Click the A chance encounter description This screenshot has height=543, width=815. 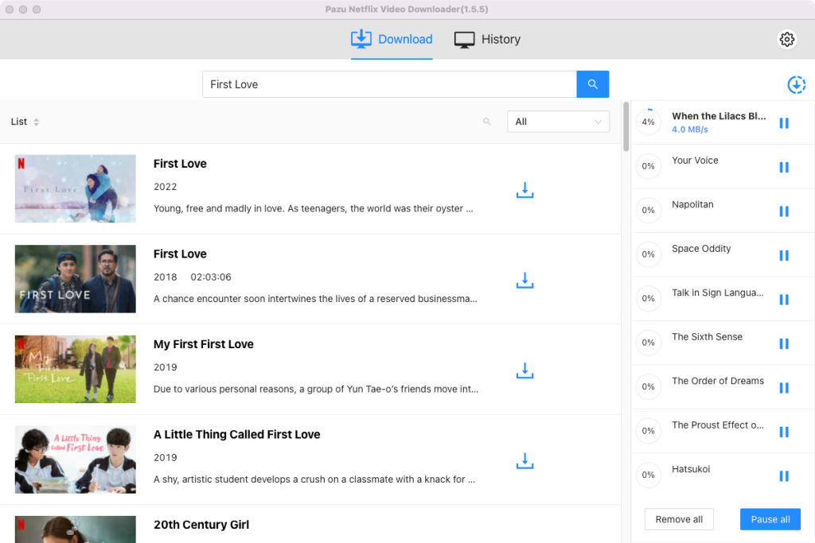click(315, 299)
